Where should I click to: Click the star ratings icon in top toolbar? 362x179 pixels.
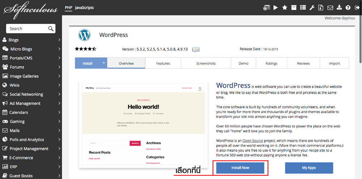(x=285, y=8)
